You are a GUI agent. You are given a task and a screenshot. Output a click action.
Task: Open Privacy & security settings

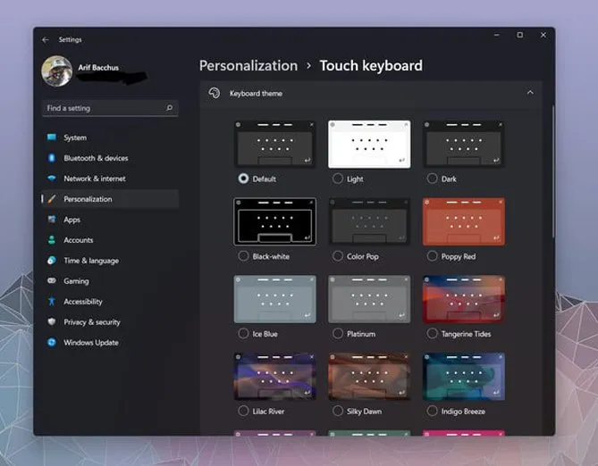pos(91,322)
